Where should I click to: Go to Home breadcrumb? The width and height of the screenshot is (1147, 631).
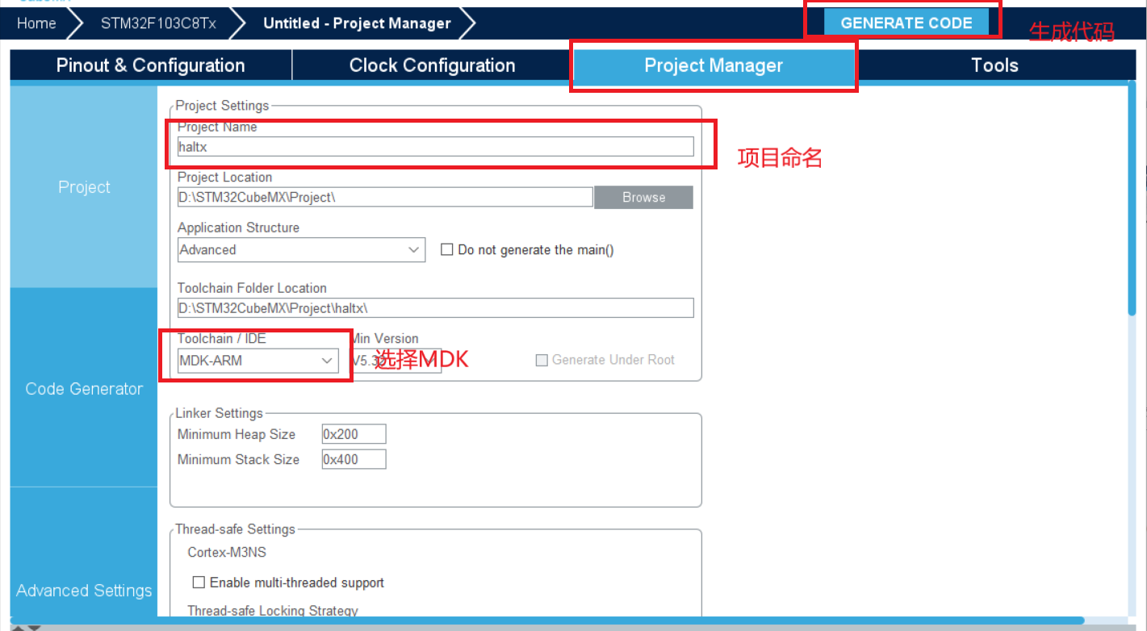[x=37, y=23]
